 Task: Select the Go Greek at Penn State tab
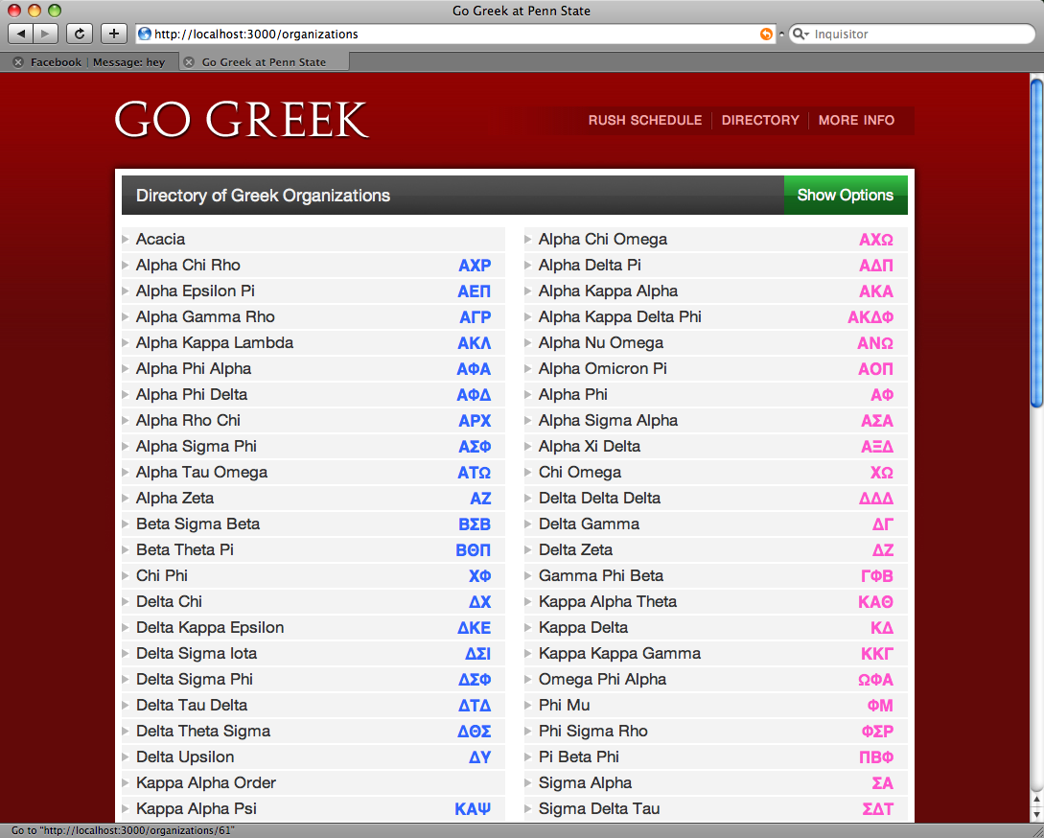pyautogui.click(x=264, y=62)
